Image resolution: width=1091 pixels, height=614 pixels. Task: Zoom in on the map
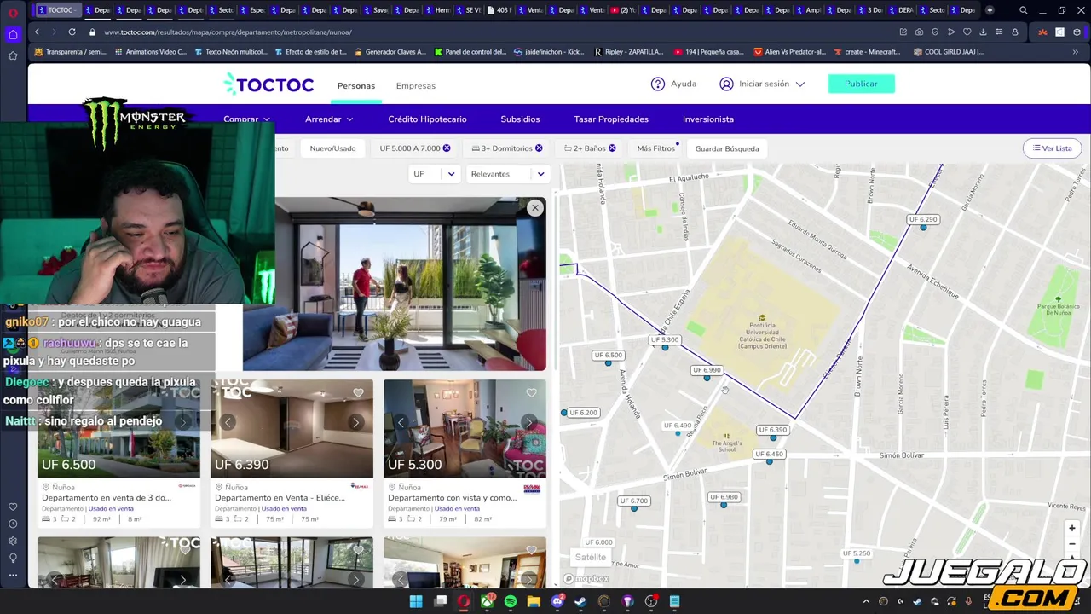tap(1071, 529)
